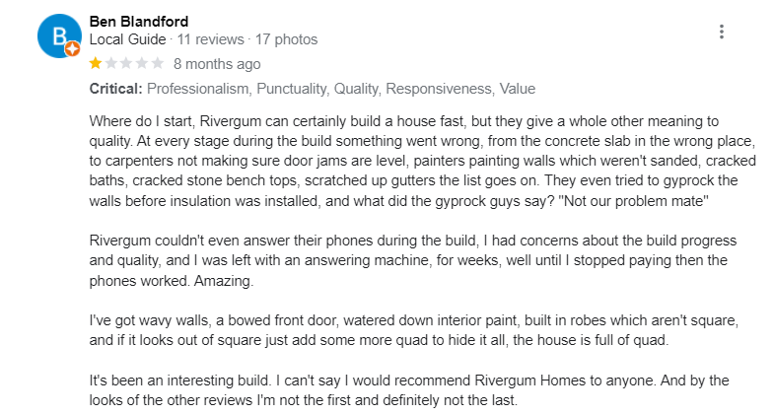Click the 'Value' critical attribute

(x=518, y=89)
